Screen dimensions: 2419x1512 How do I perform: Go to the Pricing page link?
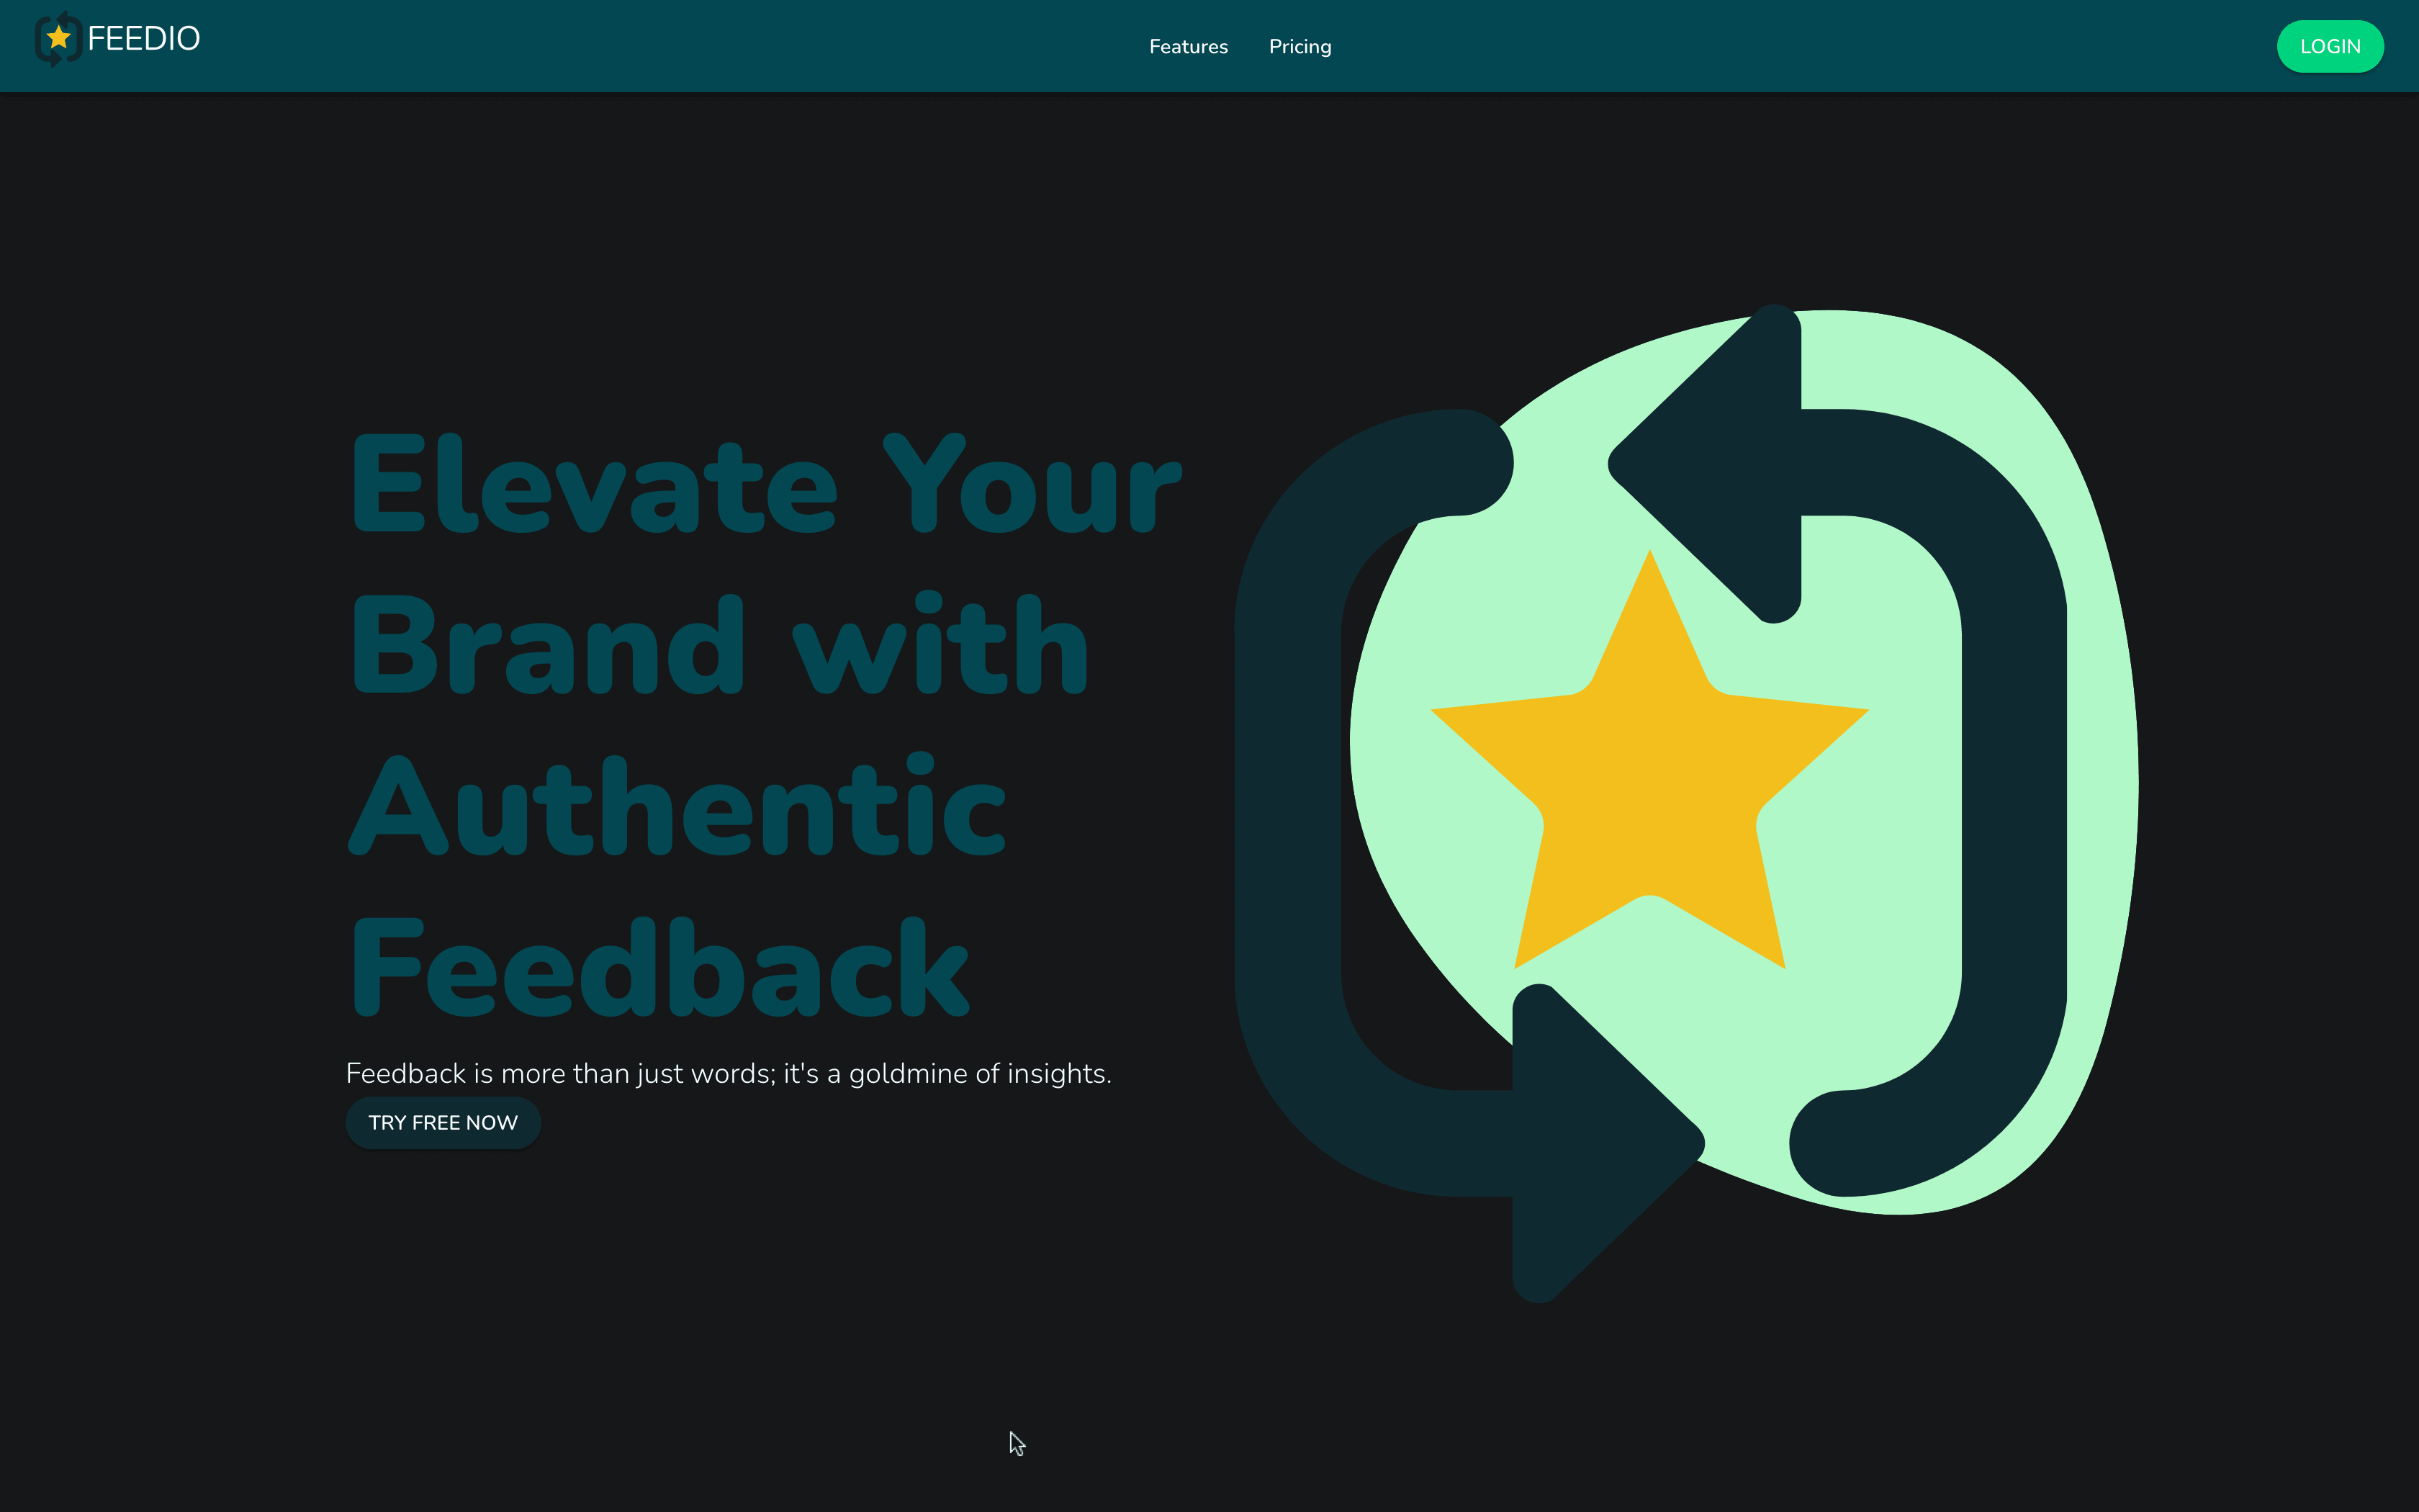pos(1299,47)
